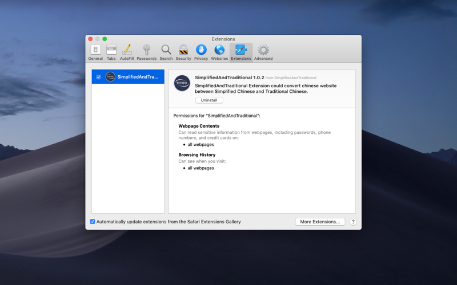Viewport: 457px width, 285px height.
Task: Open the Websites preferences pane
Action: (x=219, y=52)
